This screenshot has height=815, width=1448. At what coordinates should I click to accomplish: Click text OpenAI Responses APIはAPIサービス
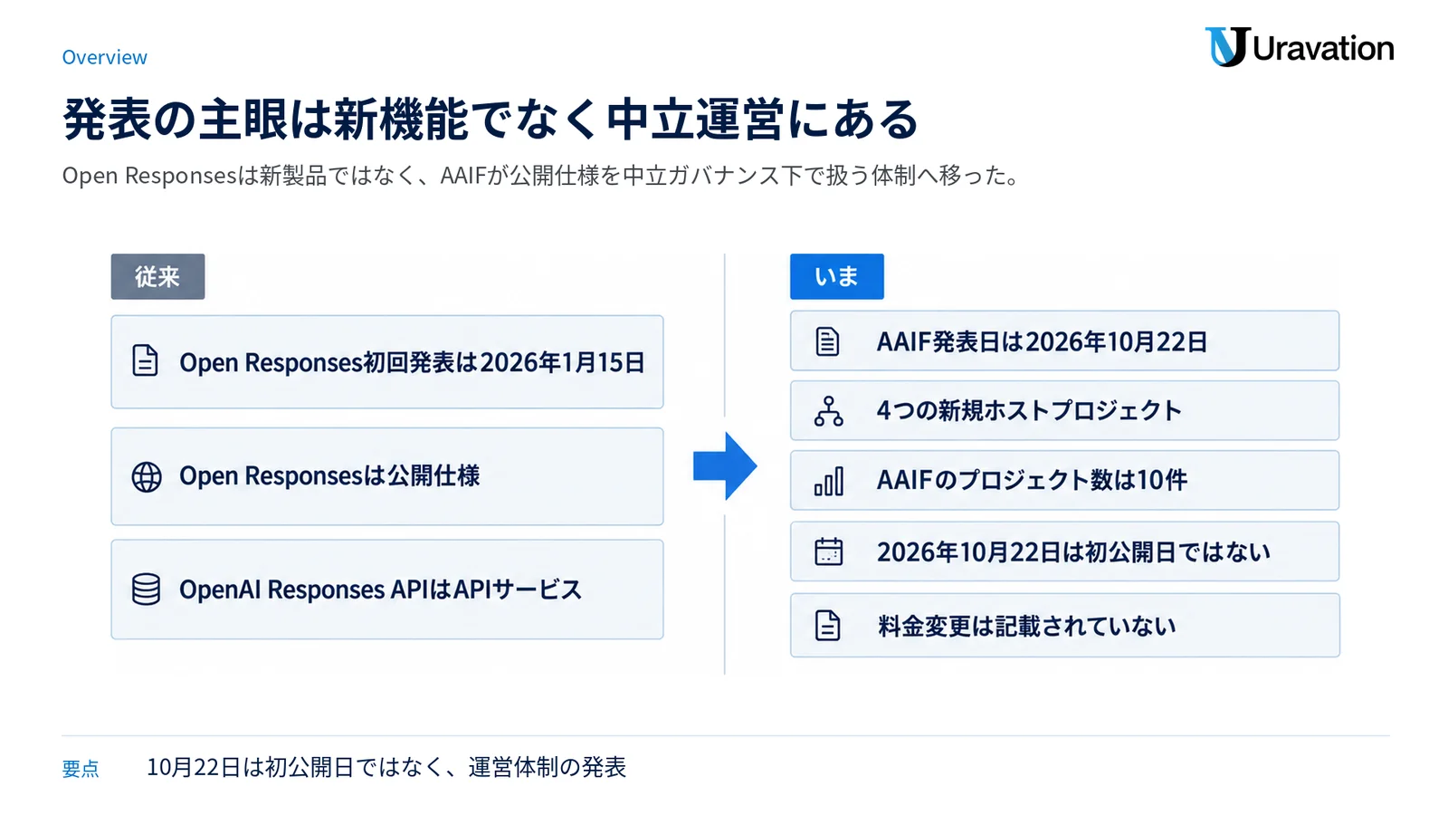pyautogui.click(x=380, y=590)
